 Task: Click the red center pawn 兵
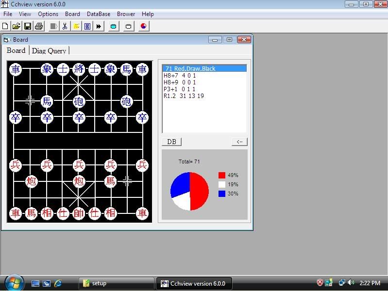(x=79, y=165)
